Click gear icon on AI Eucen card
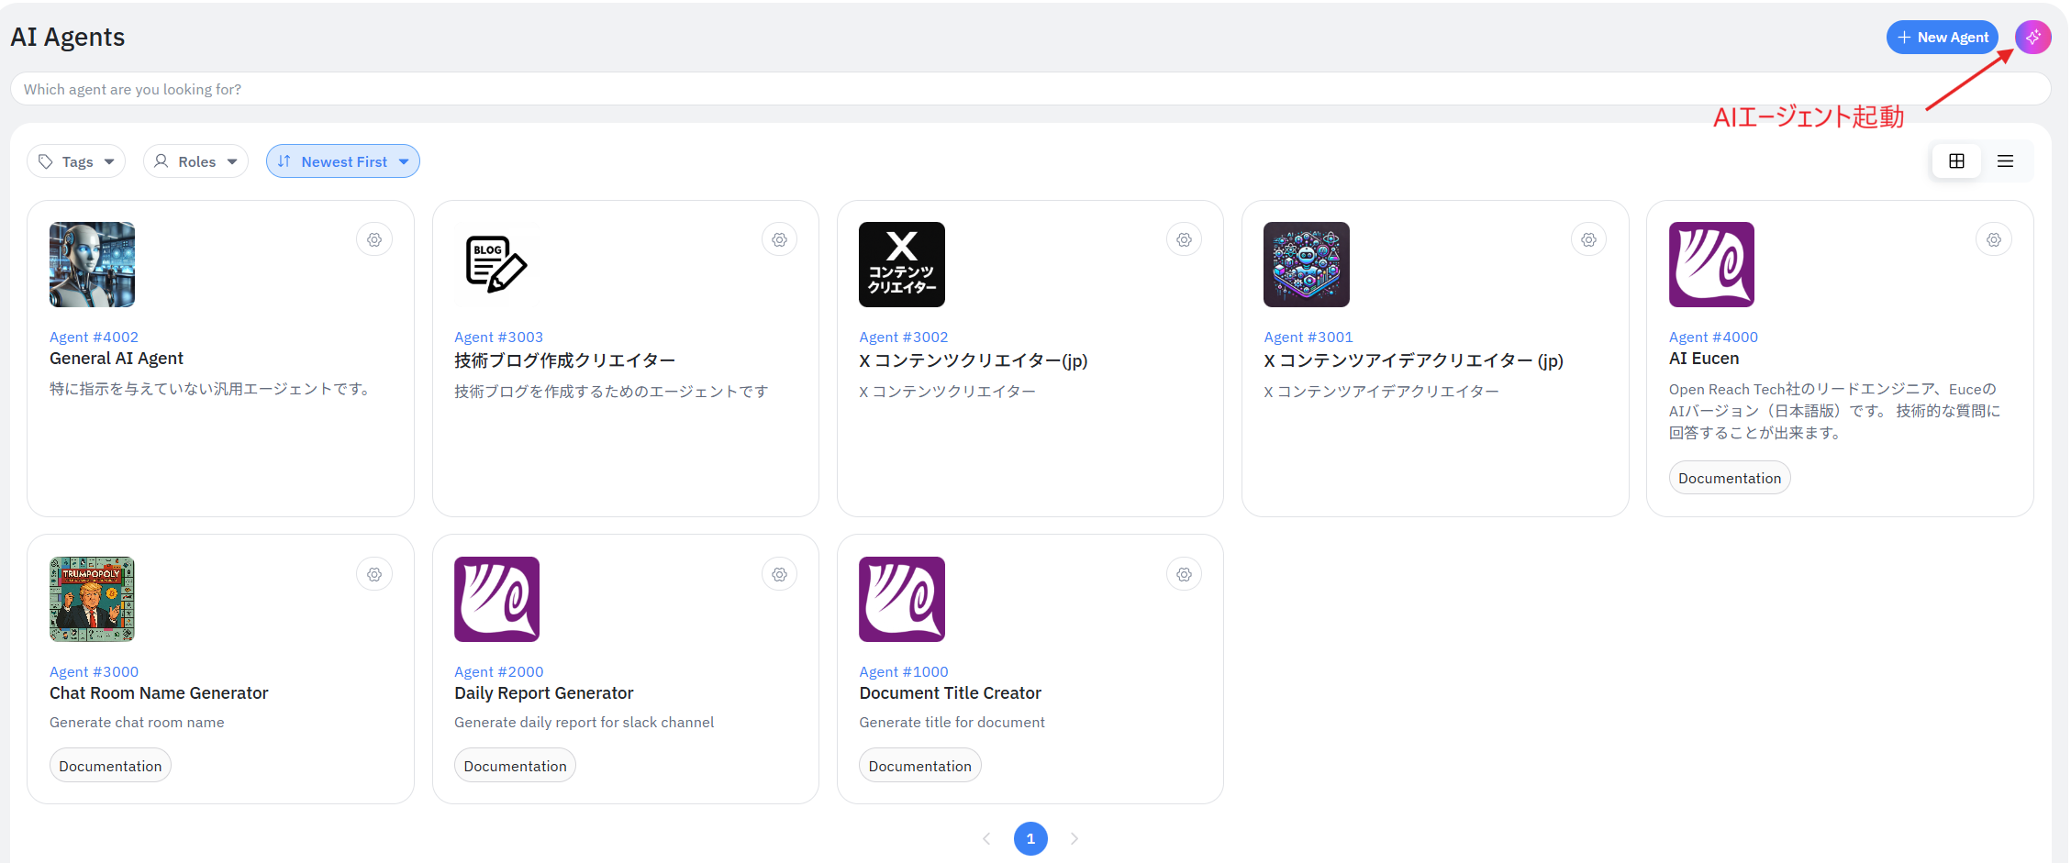 pyautogui.click(x=1993, y=240)
